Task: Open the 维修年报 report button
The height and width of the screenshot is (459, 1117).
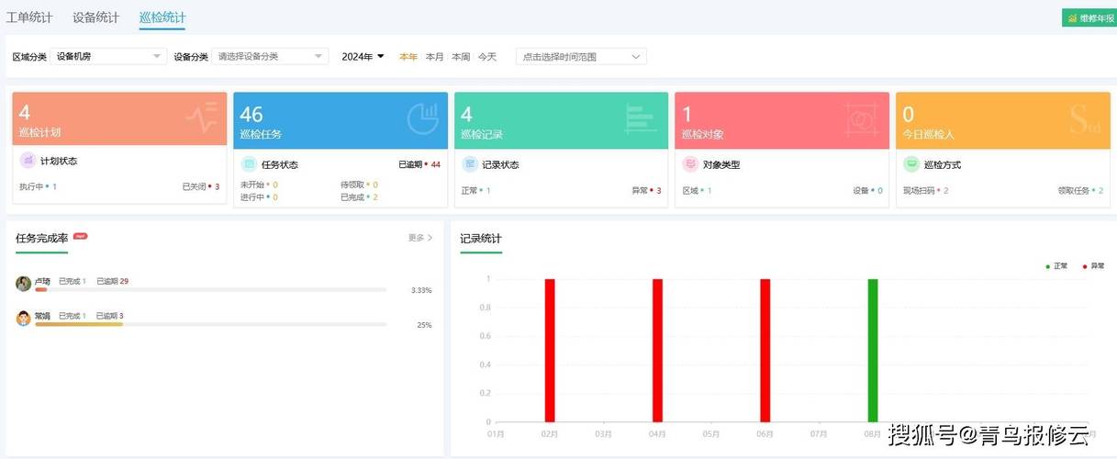Action: 1089,17
